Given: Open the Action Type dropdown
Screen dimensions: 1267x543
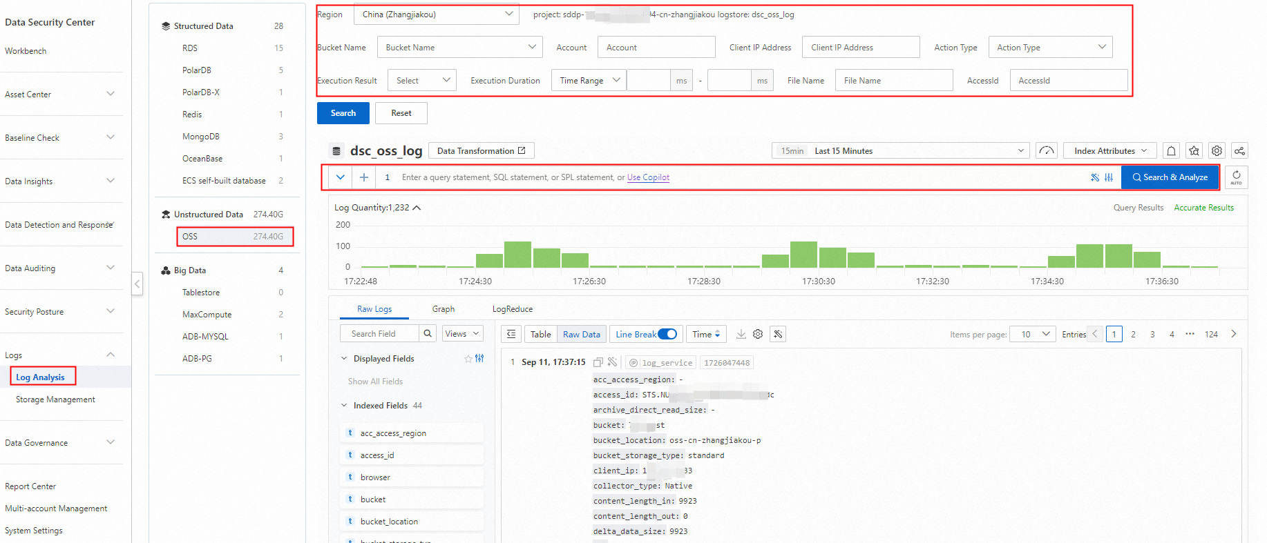Looking at the screenshot, I should pyautogui.click(x=1050, y=48).
